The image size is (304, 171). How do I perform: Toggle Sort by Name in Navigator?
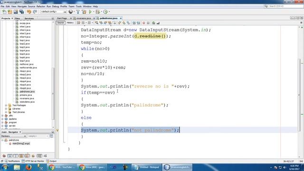(x=39, y=156)
